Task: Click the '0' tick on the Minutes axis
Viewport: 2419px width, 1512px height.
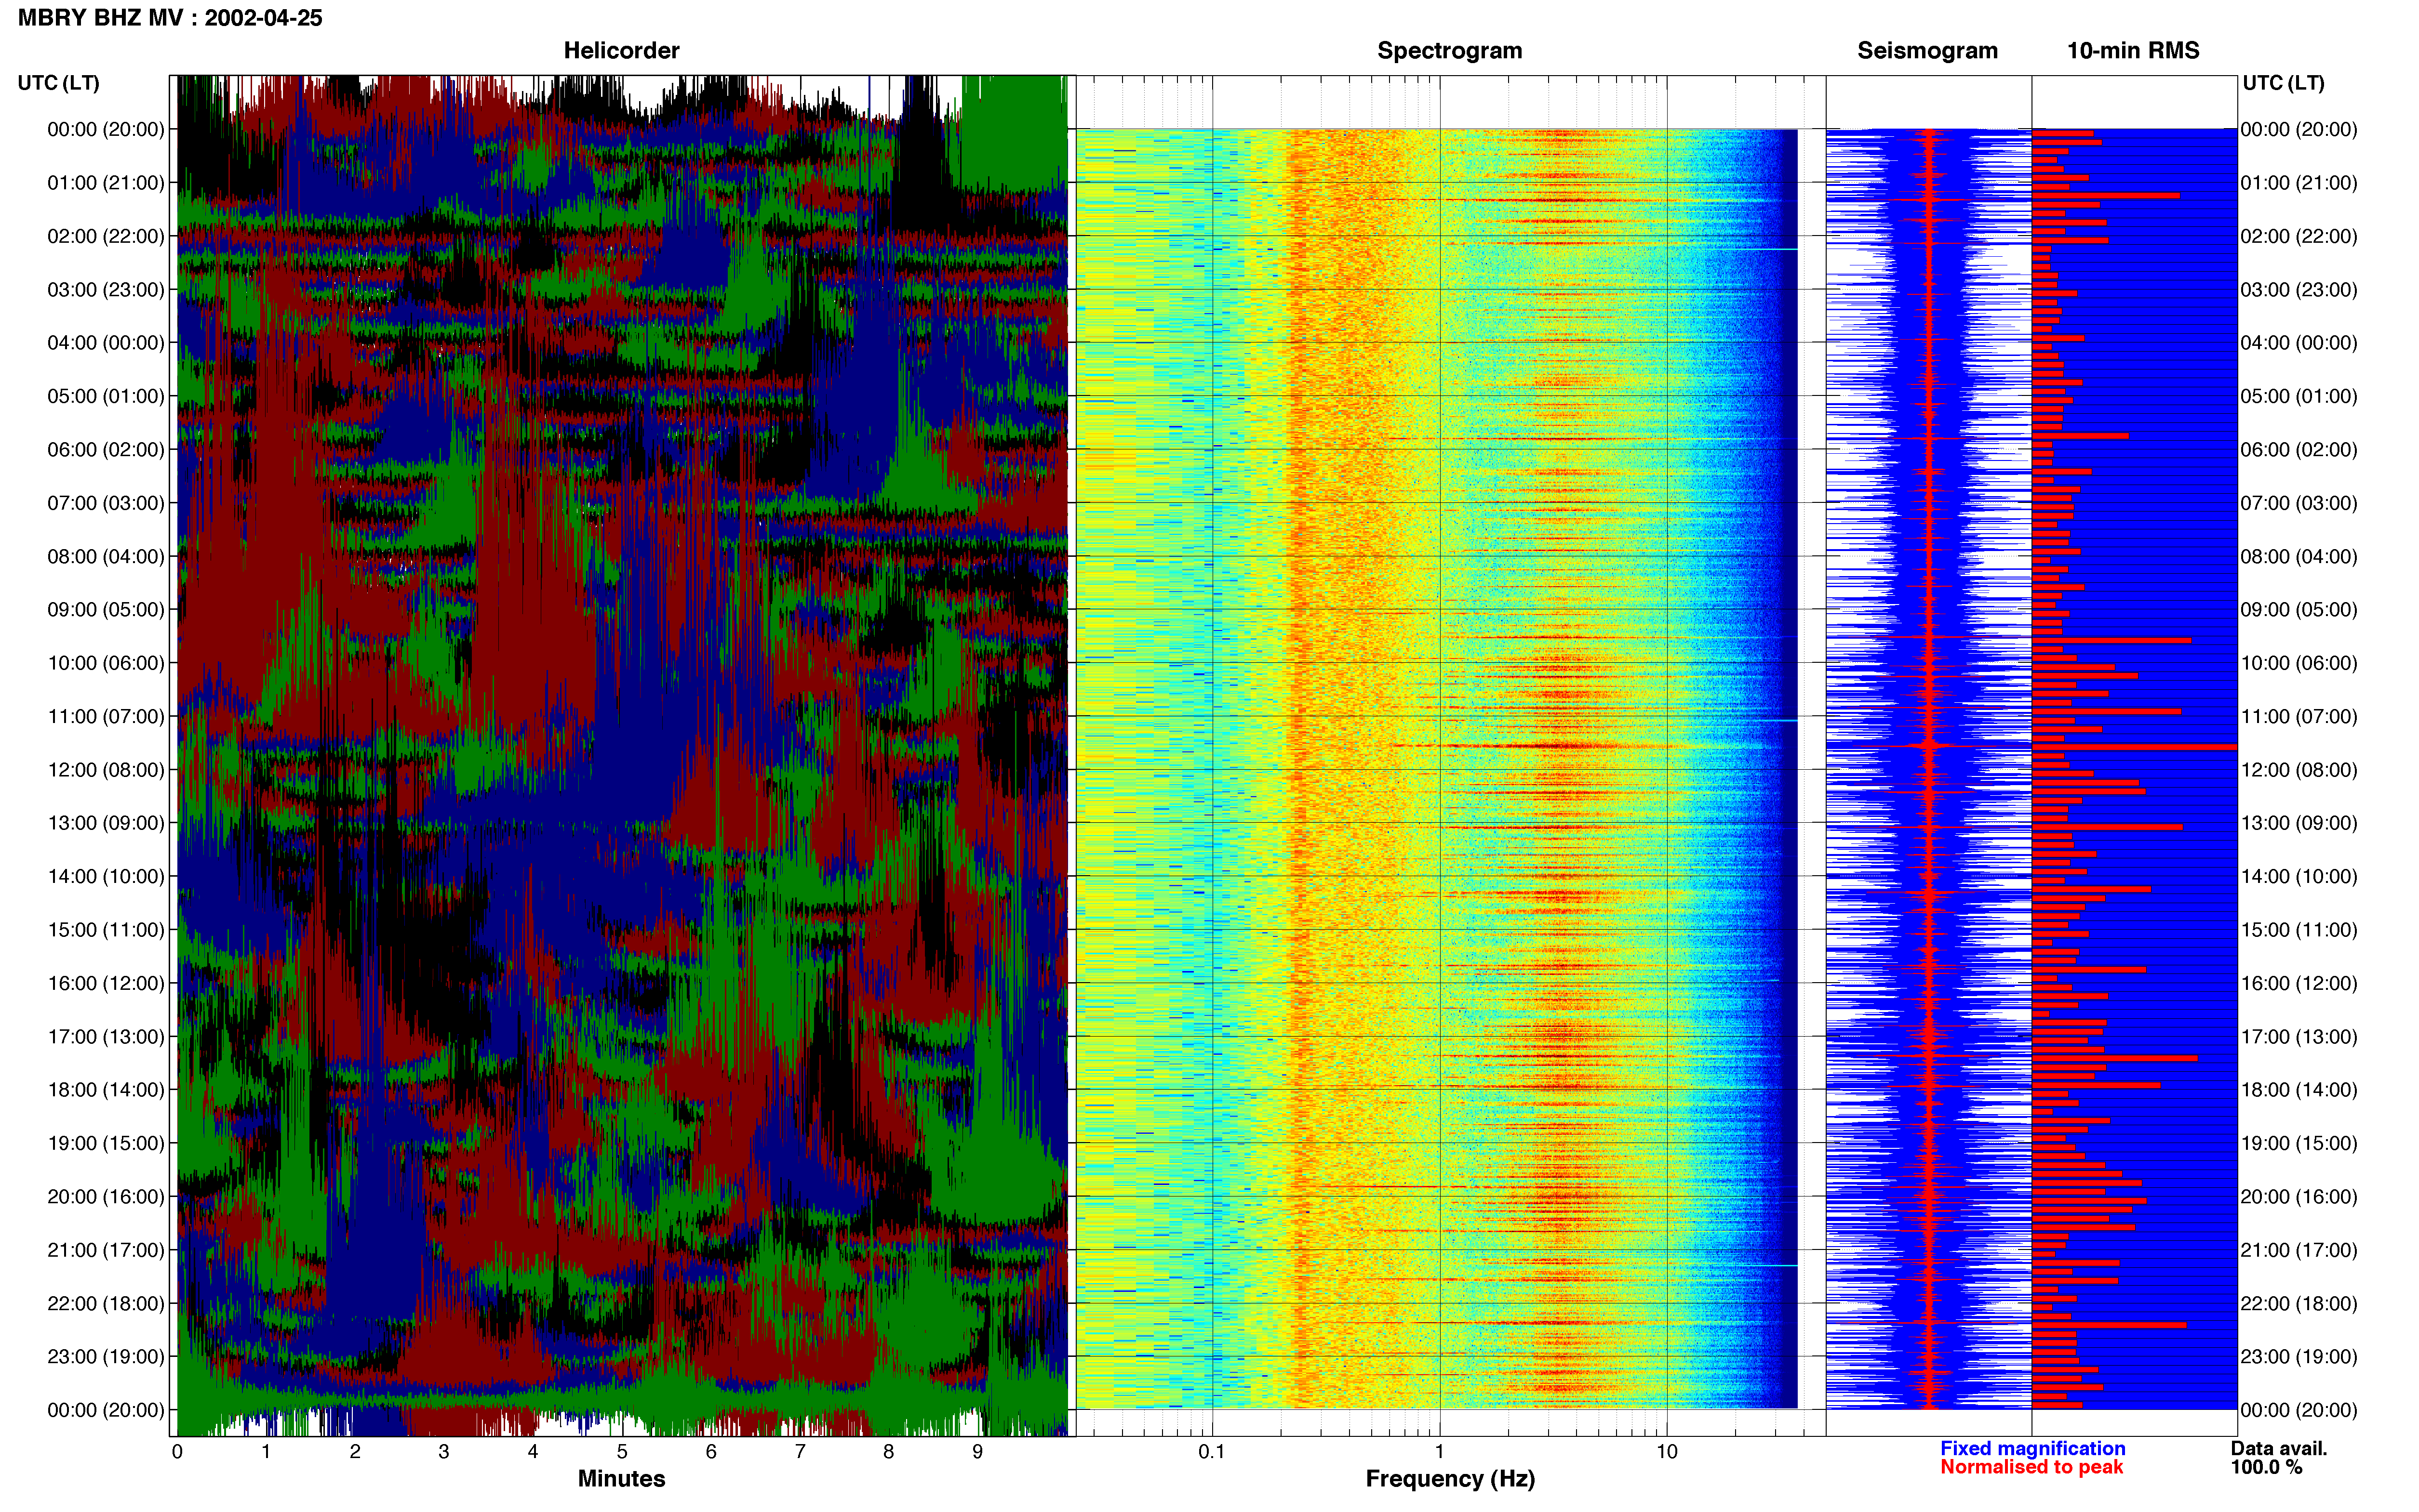Action: tap(177, 1452)
